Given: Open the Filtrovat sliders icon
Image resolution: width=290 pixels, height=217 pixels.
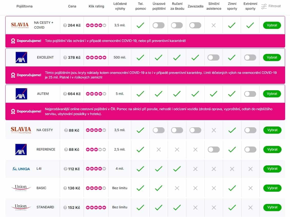Looking at the screenshot, I should 264,6.
